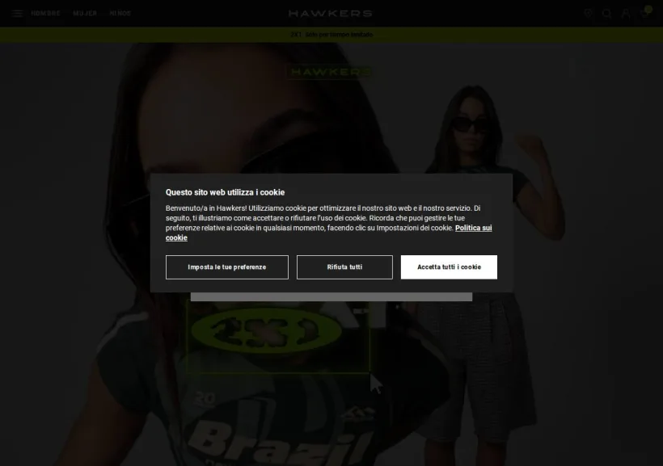Click 'Imposta le tue preferenze' button

click(227, 267)
